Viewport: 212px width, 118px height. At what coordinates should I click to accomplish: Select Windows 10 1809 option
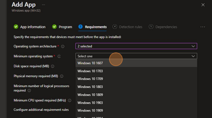tap(90, 95)
